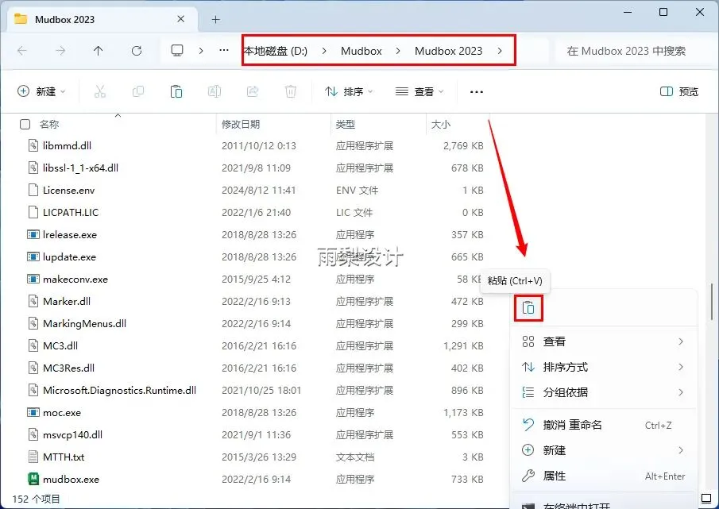The image size is (719, 509).
Task: Click the Mudbox 2023 breadcrumb segment
Action: click(x=448, y=51)
